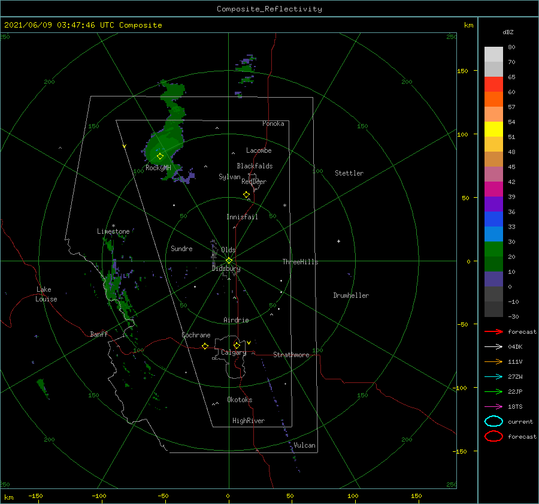539x504 pixels.
Task: Select the blue 36 dBZ color swatch
Action: [x=493, y=219]
